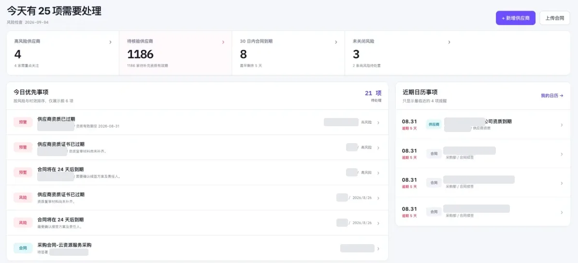Open the 供应商资质已过期 item title
The width and height of the screenshot is (578, 263).
tap(57, 119)
